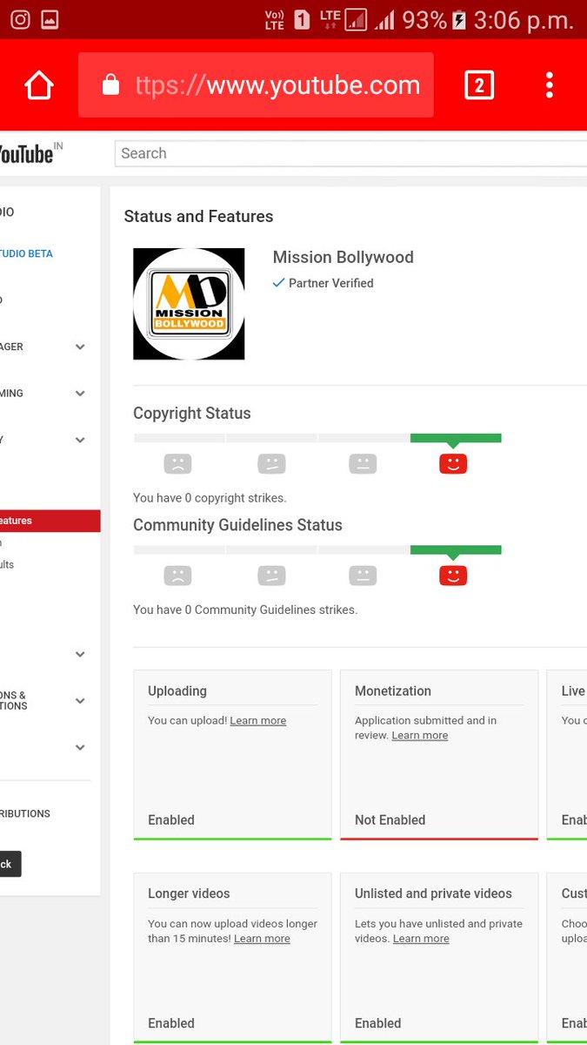The image size is (587, 1045).
Task: Click the 'Community Guidelines Status' heading
Action: click(237, 525)
